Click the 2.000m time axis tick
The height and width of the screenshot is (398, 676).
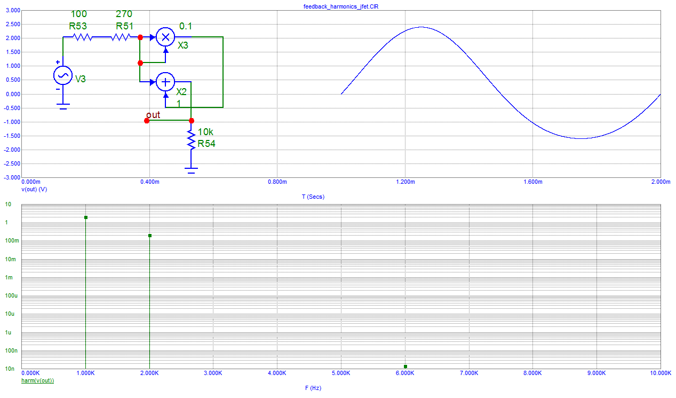point(661,182)
